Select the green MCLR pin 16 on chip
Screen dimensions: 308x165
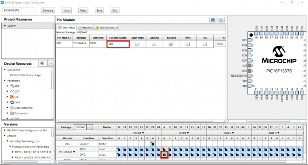282,92
